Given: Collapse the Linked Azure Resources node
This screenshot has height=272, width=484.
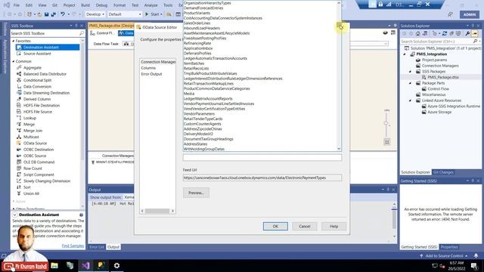Looking at the screenshot, I should tap(410, 100).
